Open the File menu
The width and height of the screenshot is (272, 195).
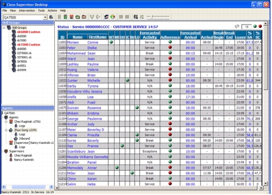point(5,11)
